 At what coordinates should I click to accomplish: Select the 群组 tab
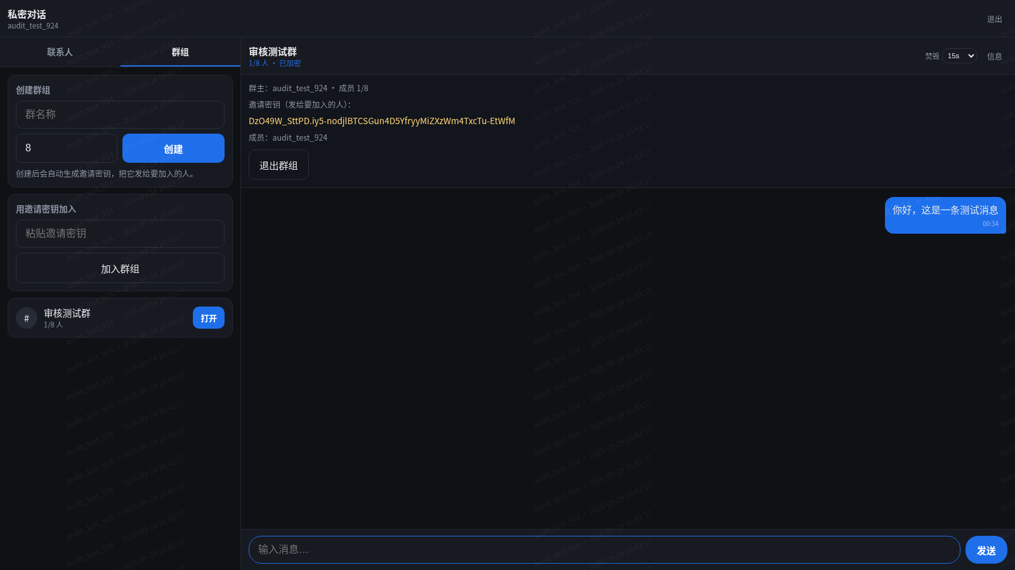coord(180,52)
